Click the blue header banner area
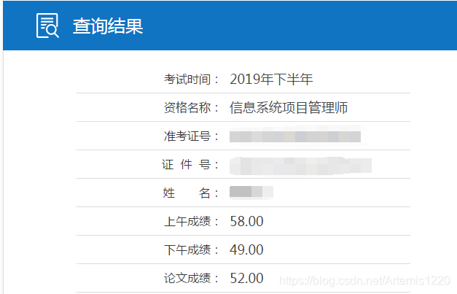457x294 pixels. pyautogui.click(x=230, y=26)
